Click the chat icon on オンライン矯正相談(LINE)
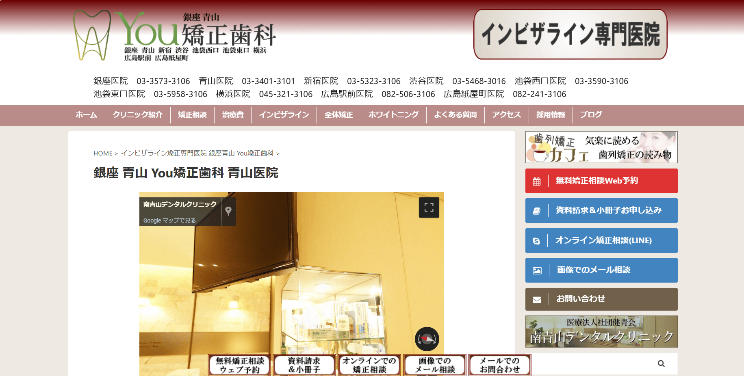Image resolution: width=744 pixels, height=376 pixels. pos(537,241)
